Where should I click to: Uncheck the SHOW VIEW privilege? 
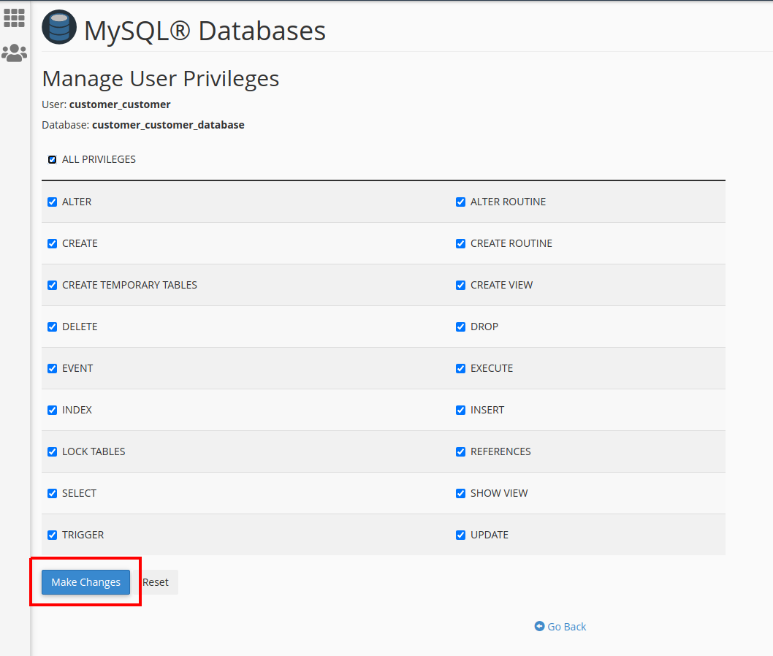pos(461,493)
